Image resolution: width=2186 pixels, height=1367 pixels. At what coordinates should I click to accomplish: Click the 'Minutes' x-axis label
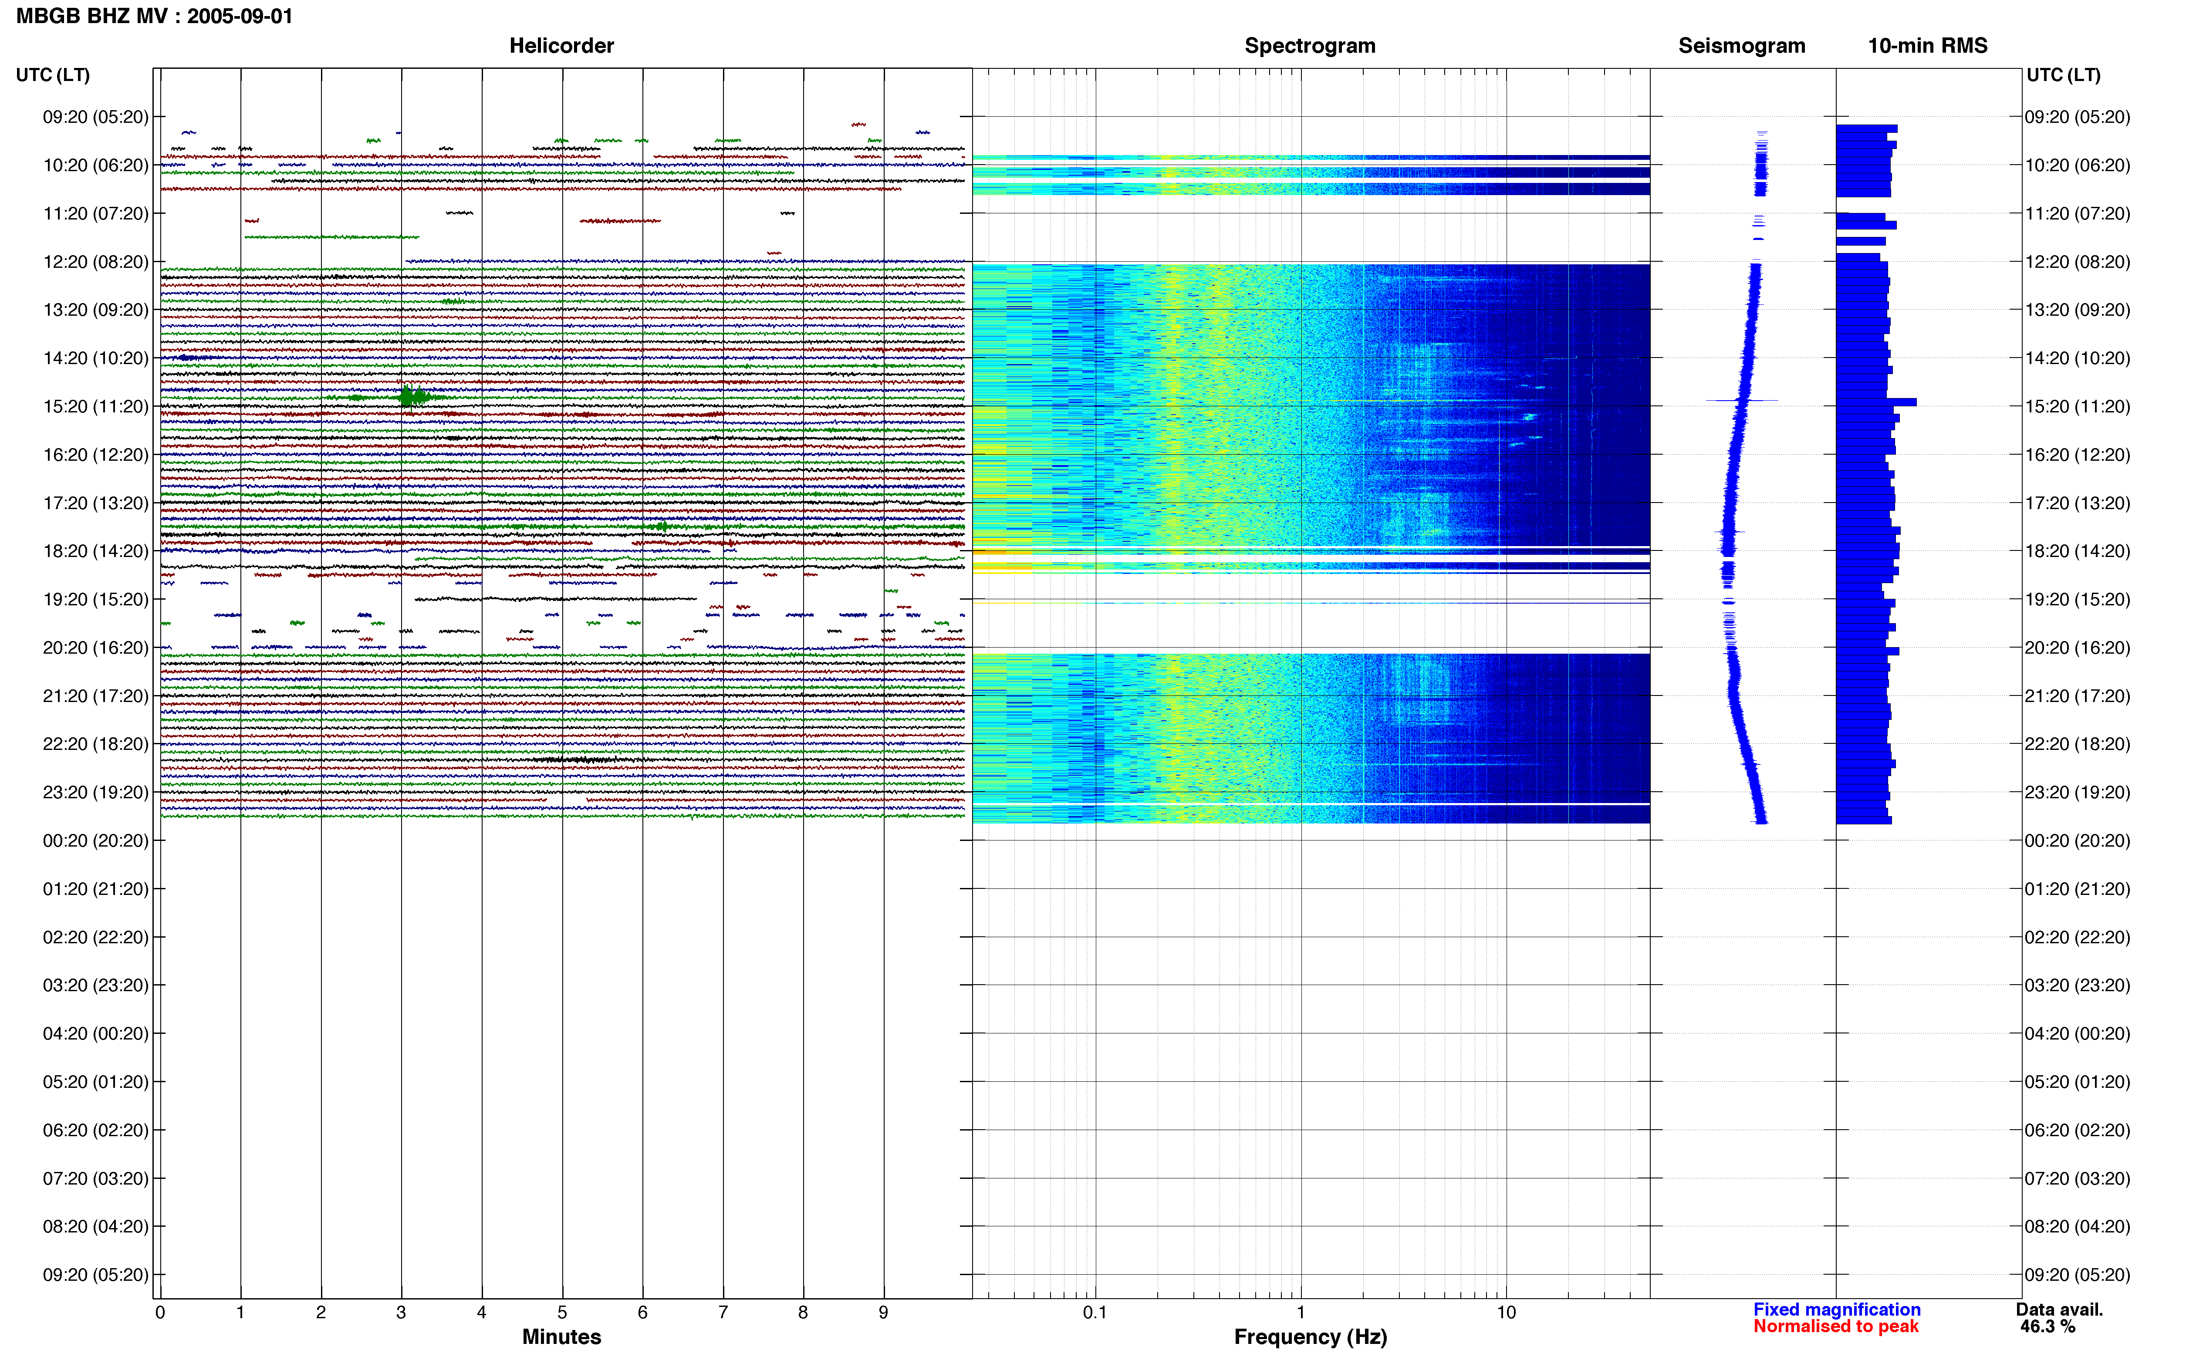pyautogui.click(x=561, y=1336)
